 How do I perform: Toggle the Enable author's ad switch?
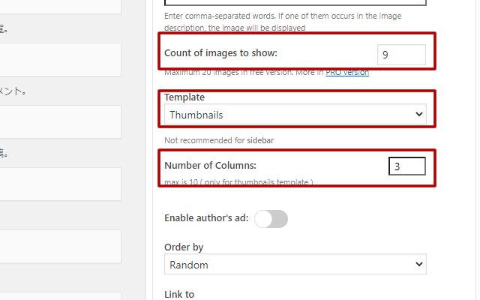coord(271,218)
